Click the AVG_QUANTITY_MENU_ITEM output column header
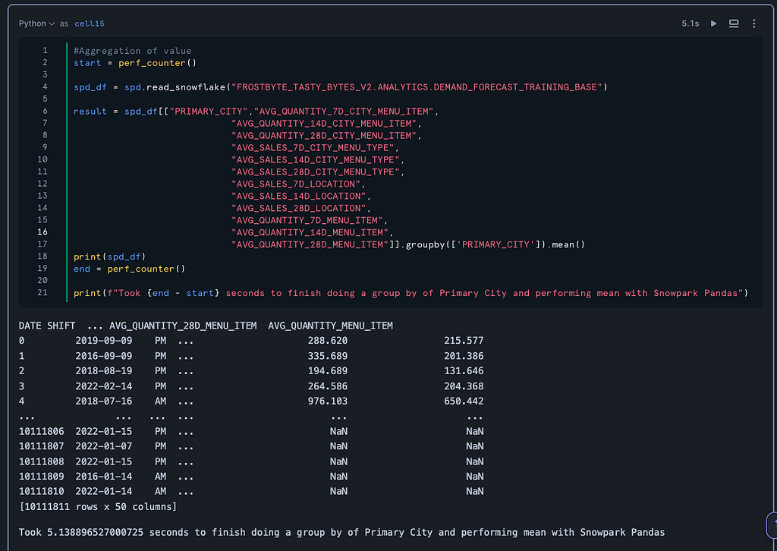 tap(331, 326)
